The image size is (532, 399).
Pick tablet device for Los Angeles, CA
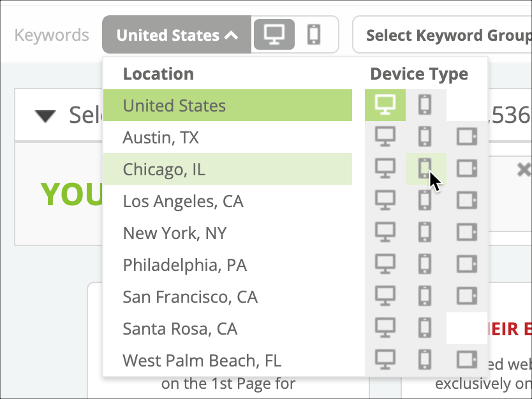(467, 200)
